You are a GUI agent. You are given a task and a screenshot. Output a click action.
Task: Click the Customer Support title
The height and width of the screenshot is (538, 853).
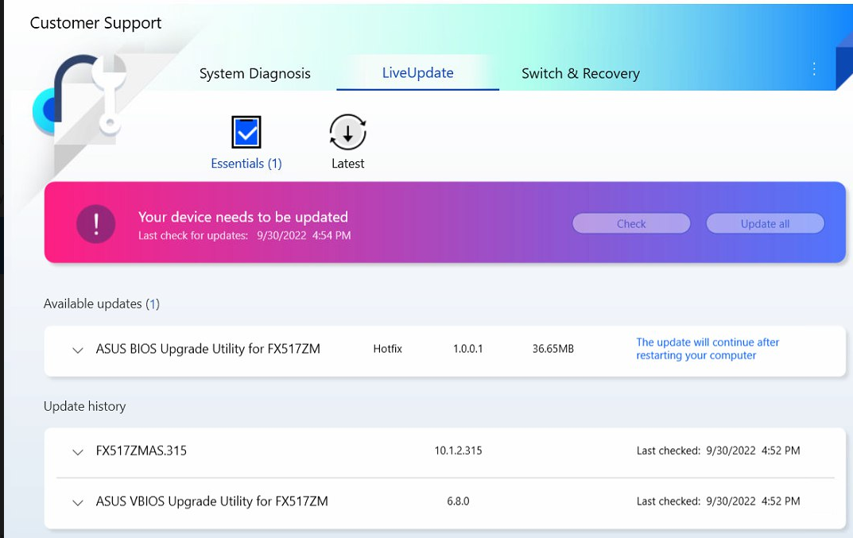point(95,23)
